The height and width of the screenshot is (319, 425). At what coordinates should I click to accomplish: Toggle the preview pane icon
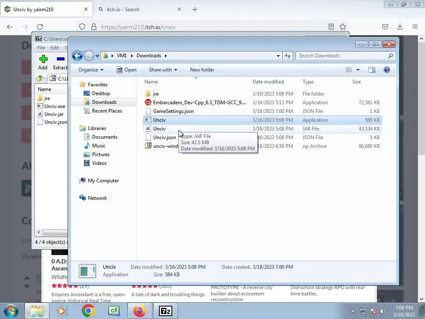coord(371,70)
